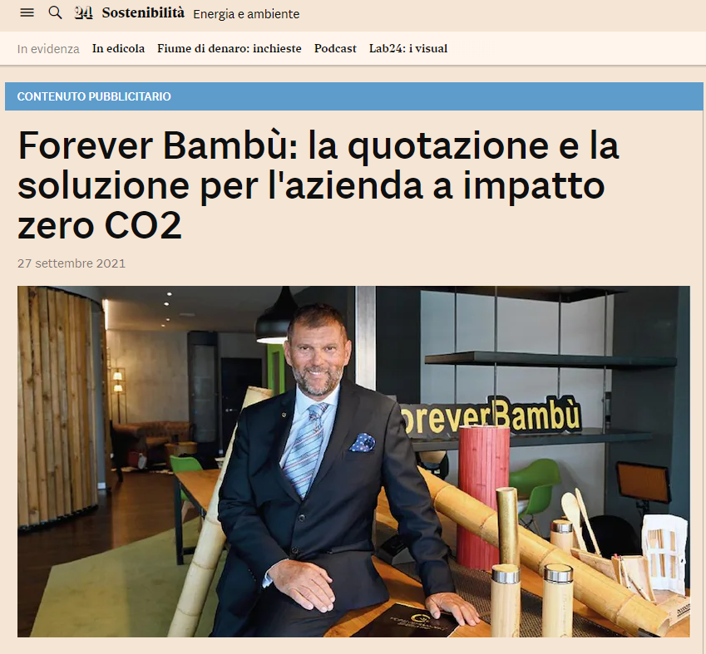Image resolution: width=706 pixels, height=654 pixels.
Task: Click the Contenuto Pubblicitario blue banner
Action: click(354, 96)
